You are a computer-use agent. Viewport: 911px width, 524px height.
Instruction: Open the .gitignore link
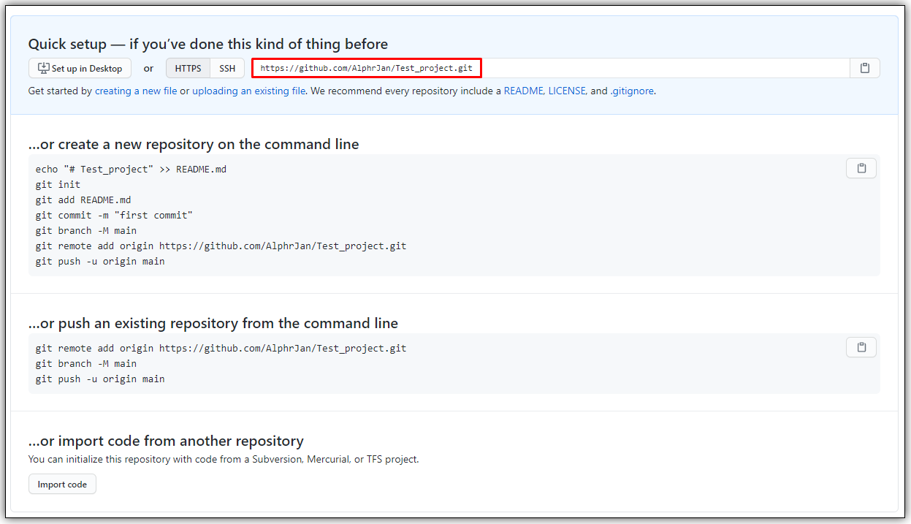[x=632, y=91]
